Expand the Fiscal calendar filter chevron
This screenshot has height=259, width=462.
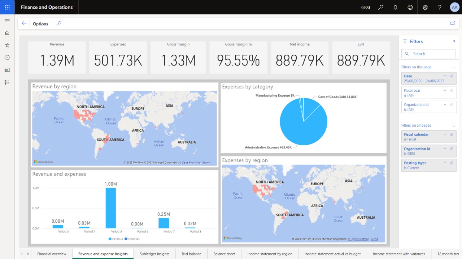[x=445, y=134]
